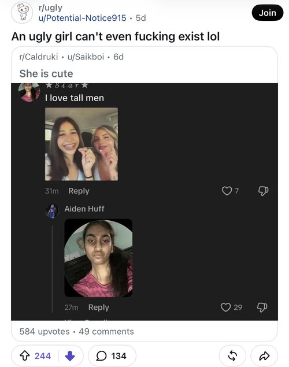The width and height of the screenshot is (289, 367).
Task: Open the two girls selfie thumbnail
Action: 81,144
